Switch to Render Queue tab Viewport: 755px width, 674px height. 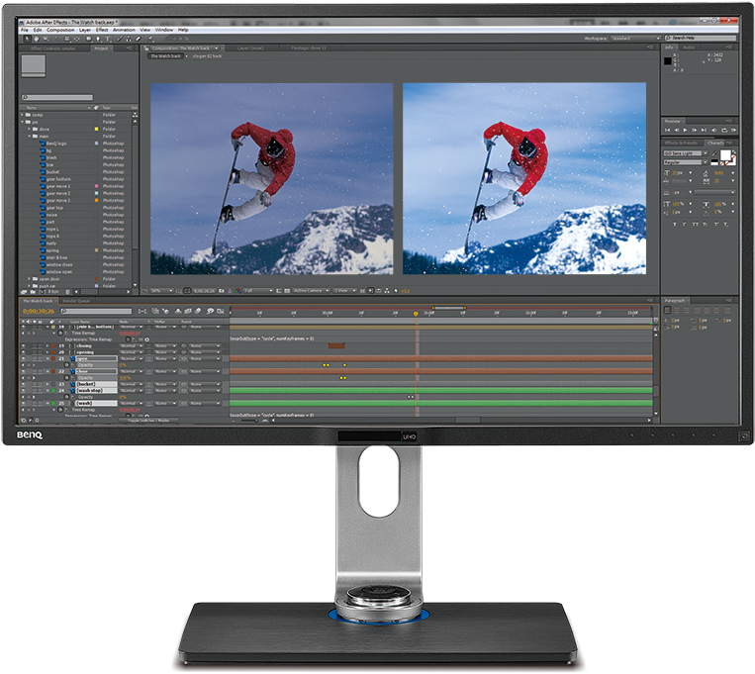[x=76, y=301]
